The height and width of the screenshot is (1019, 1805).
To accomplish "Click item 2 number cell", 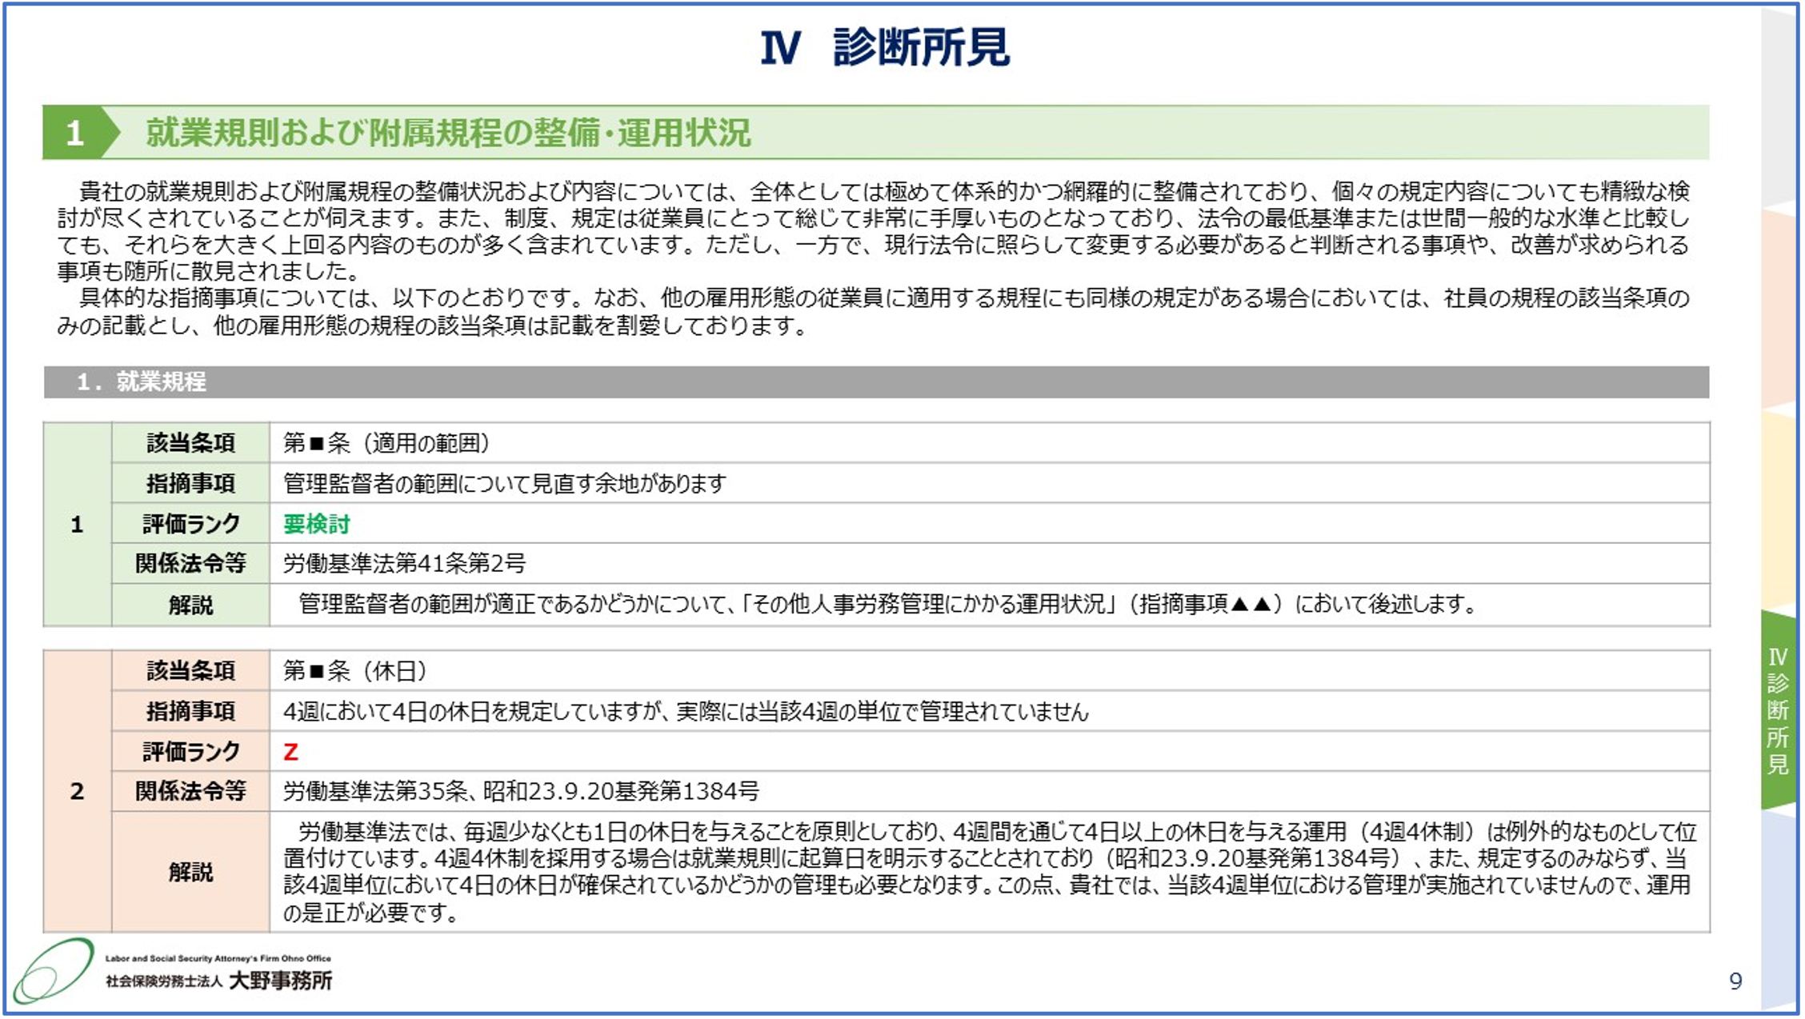I will pos(78,792).
